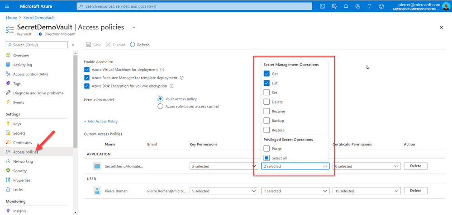This screenshot has width=452, height=215.
Task: Open Pierre Roman Key Permissions dropdown
Action: coord(224,191)
